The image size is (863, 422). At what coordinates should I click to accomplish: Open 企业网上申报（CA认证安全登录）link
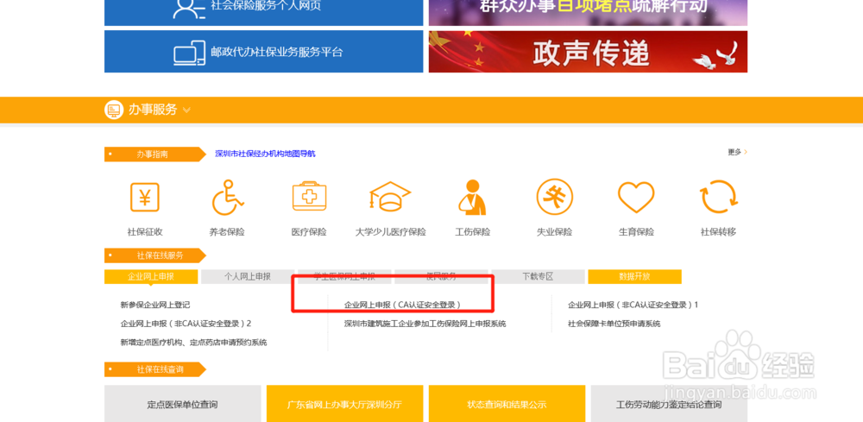point(402,305)
